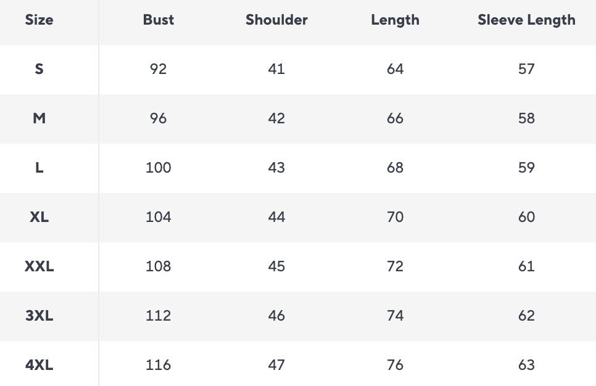Select the M size row label
Viewport: 596px width, 386px height.
point(39,118)
